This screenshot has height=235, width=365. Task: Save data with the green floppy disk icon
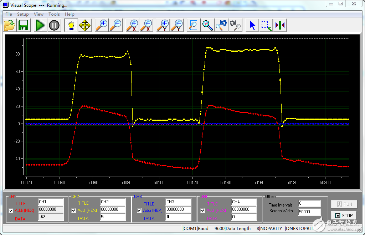coord(24,25)
